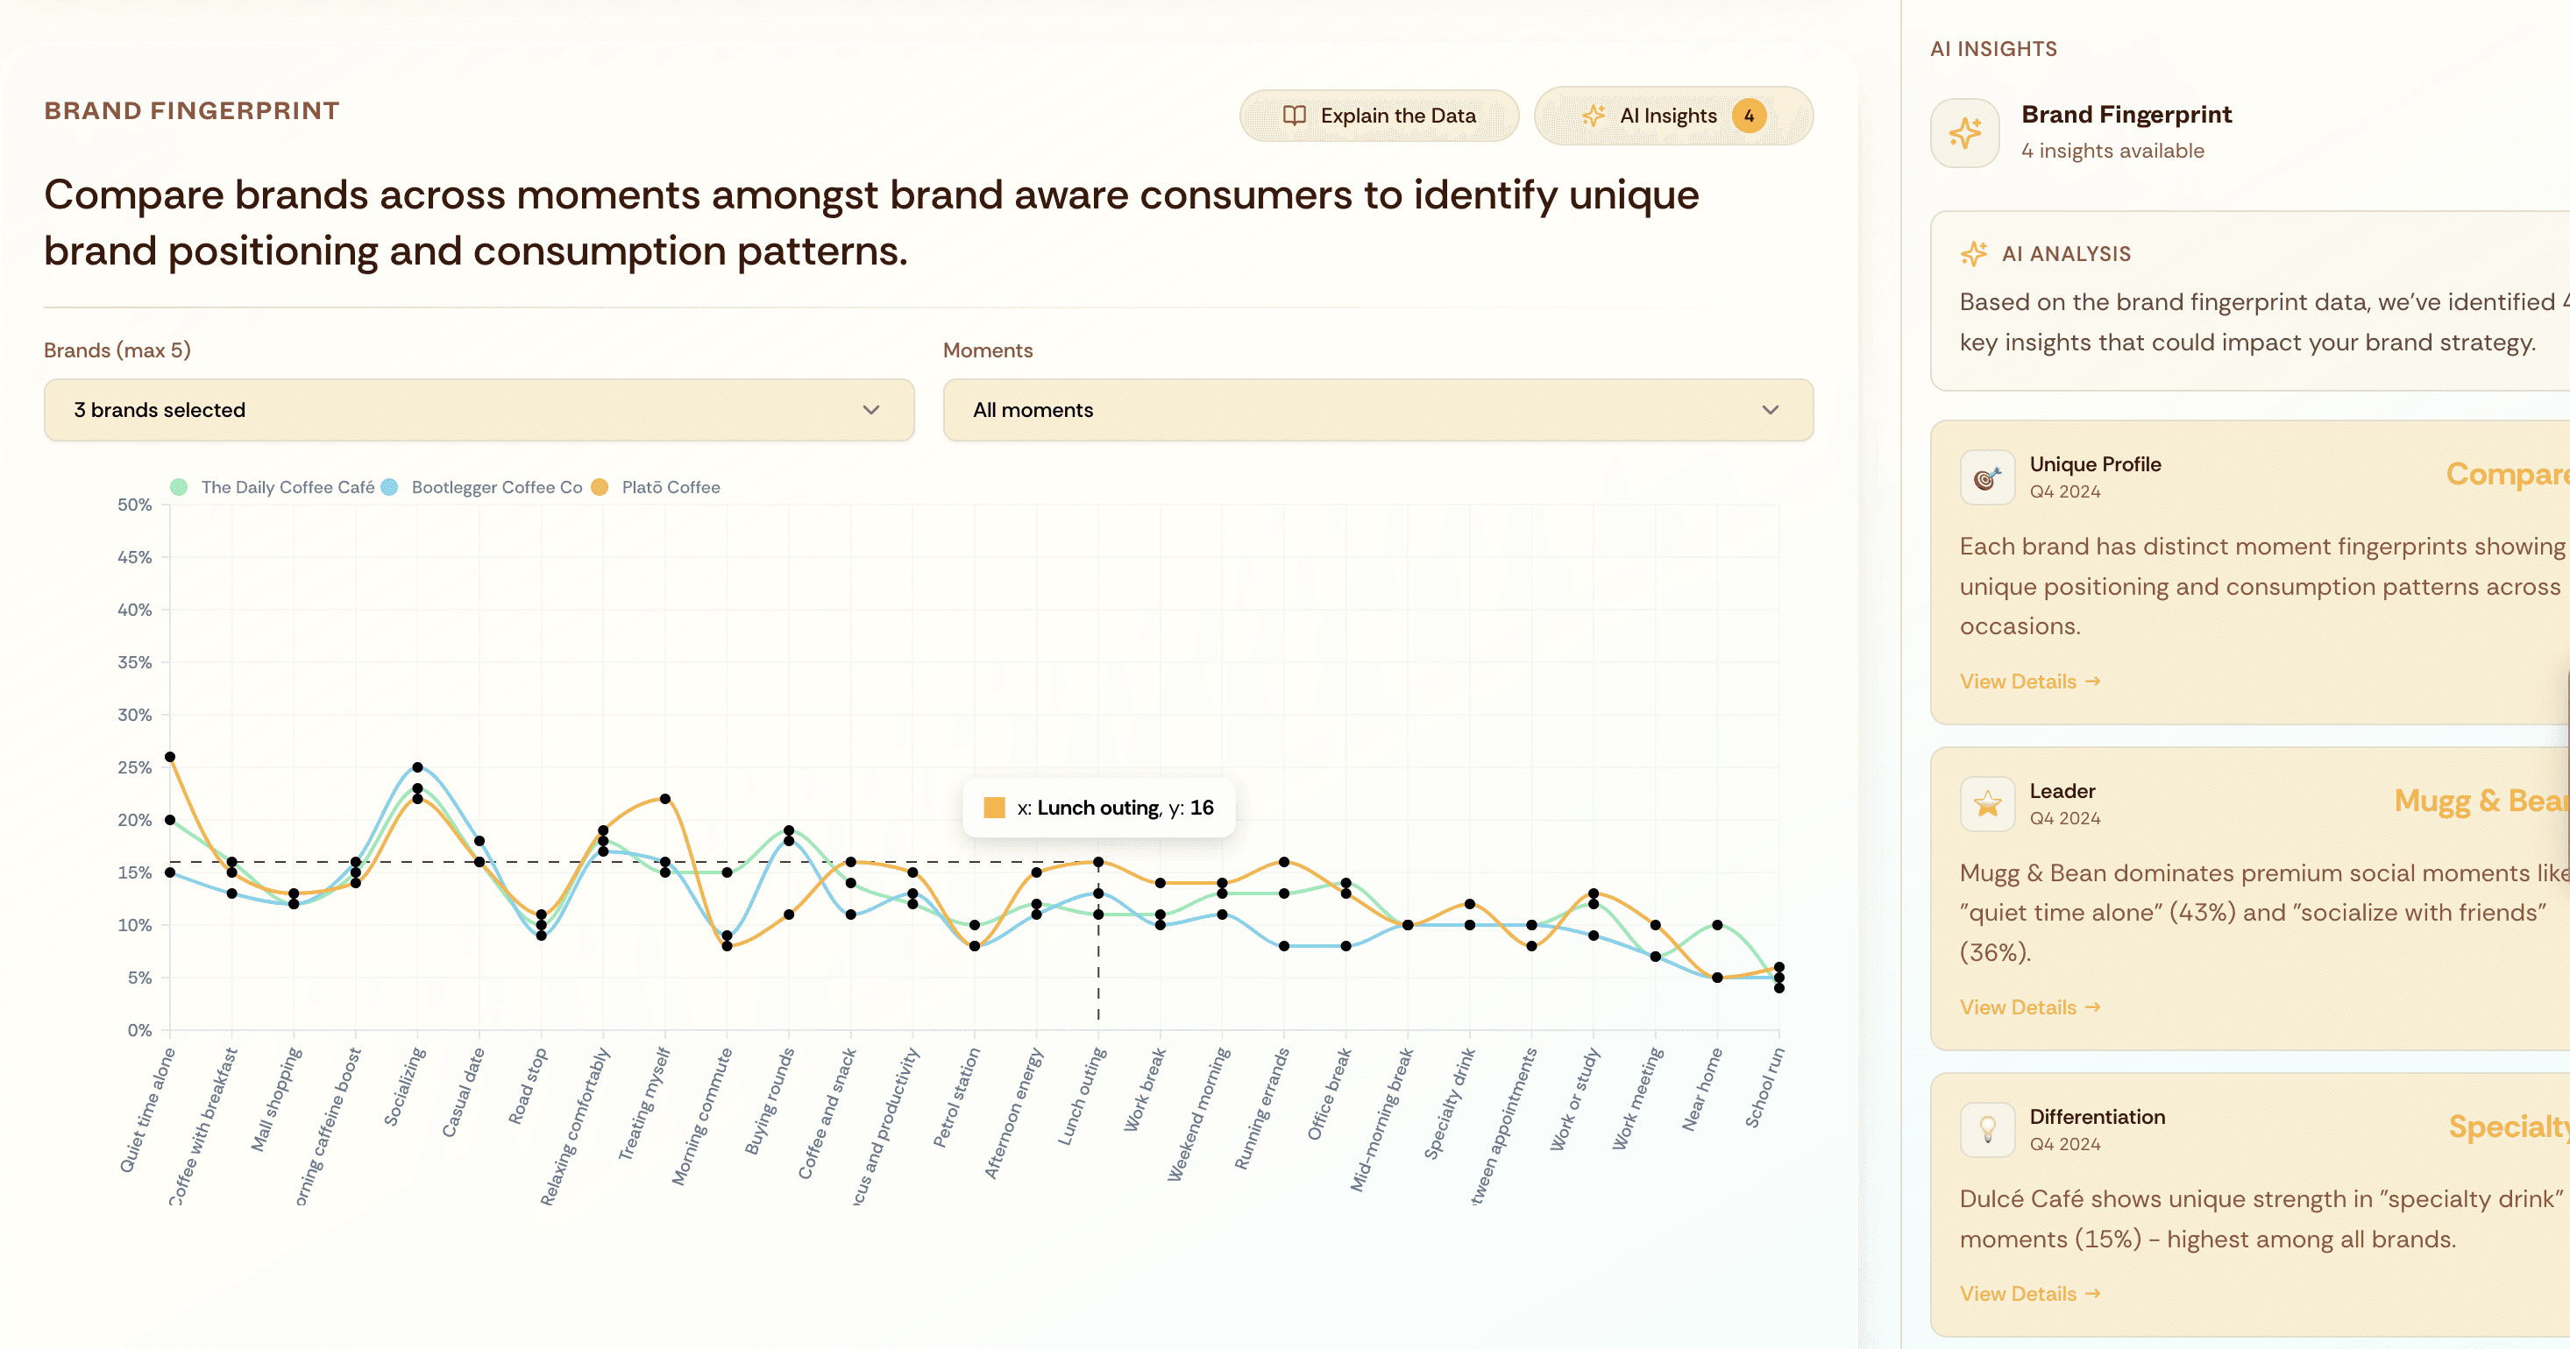This screenshot has height=1349, width=2570.
Task: Click the orange swatch in the Lunch outing tooltip
Action: pos(994,808)
